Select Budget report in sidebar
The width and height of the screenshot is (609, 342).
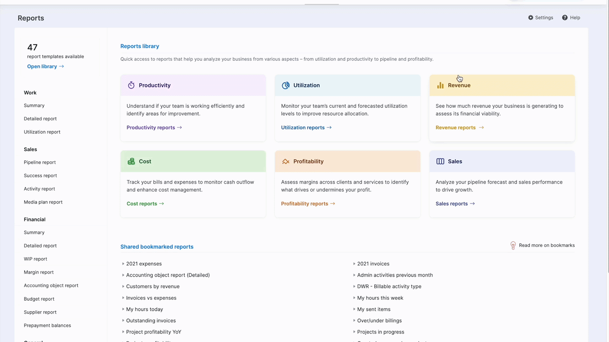(39, 299)
